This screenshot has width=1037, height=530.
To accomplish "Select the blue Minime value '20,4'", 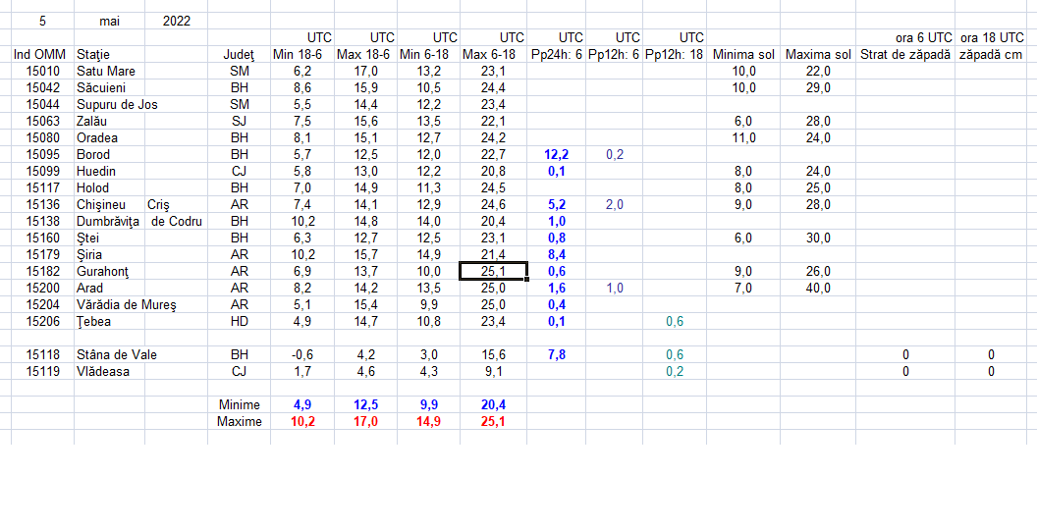I will 493,405.
